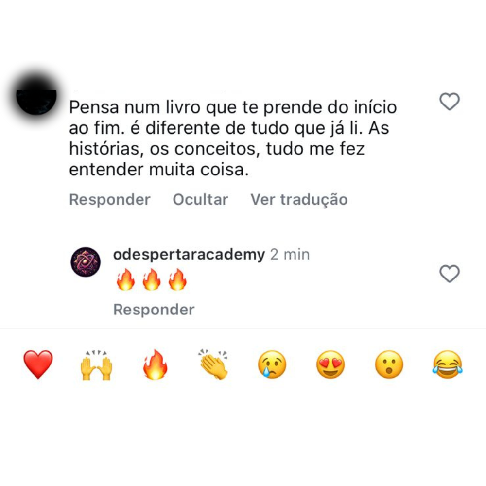Insert the clapping hands emoji
This screenshot has height=486, width=486.
click(x=213, y=364)
